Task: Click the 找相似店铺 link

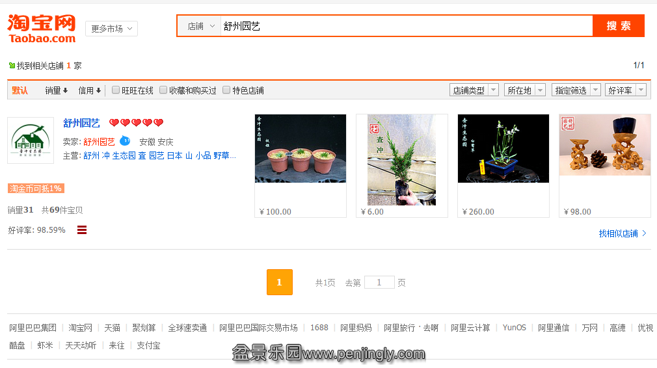Action: 623,233
